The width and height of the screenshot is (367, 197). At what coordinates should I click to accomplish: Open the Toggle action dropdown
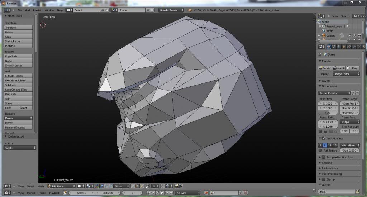pos(20,148)
